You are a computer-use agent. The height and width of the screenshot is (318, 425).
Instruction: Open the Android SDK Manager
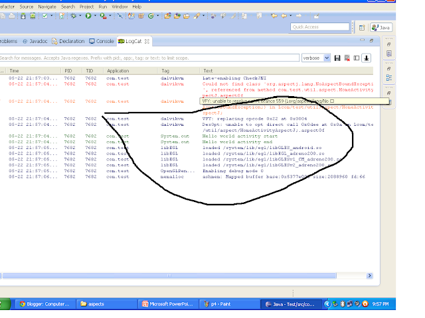pyautogui.click(x=23, y=16)
